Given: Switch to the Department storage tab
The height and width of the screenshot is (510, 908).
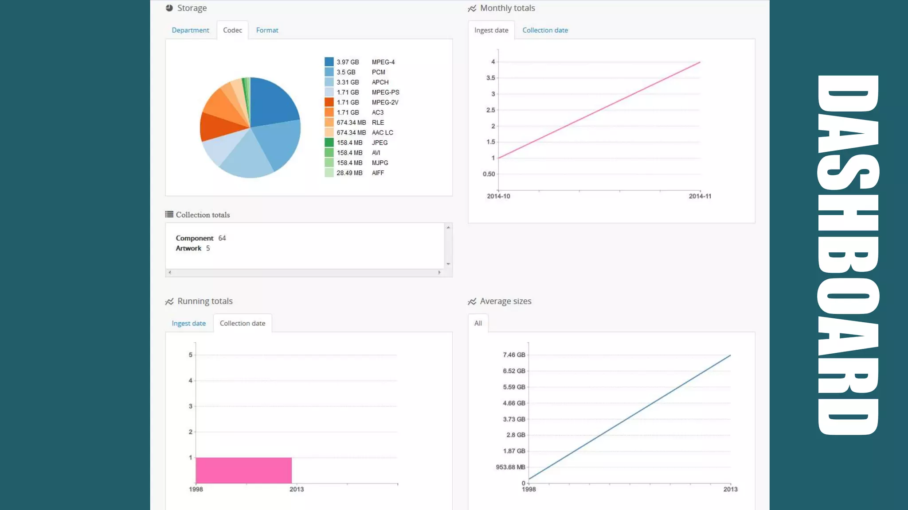Looking at the screenshot, I should pyautogui.click(x=190, y=30).
